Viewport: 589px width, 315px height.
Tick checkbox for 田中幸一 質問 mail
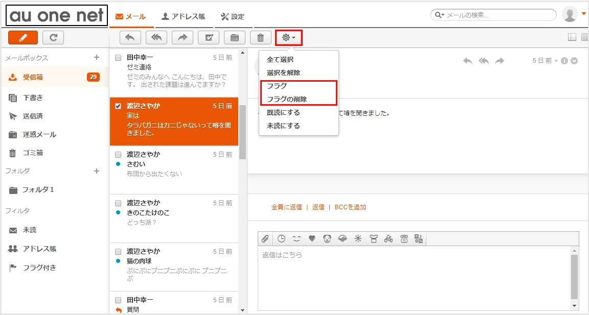[118, 300]
